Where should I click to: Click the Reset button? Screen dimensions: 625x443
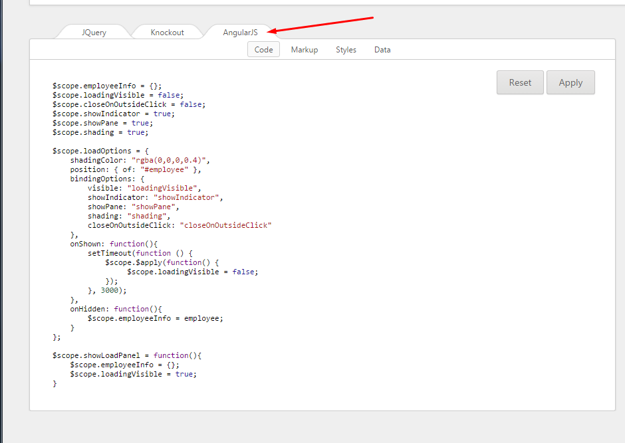pyautogui.click(x=520, y=82)
